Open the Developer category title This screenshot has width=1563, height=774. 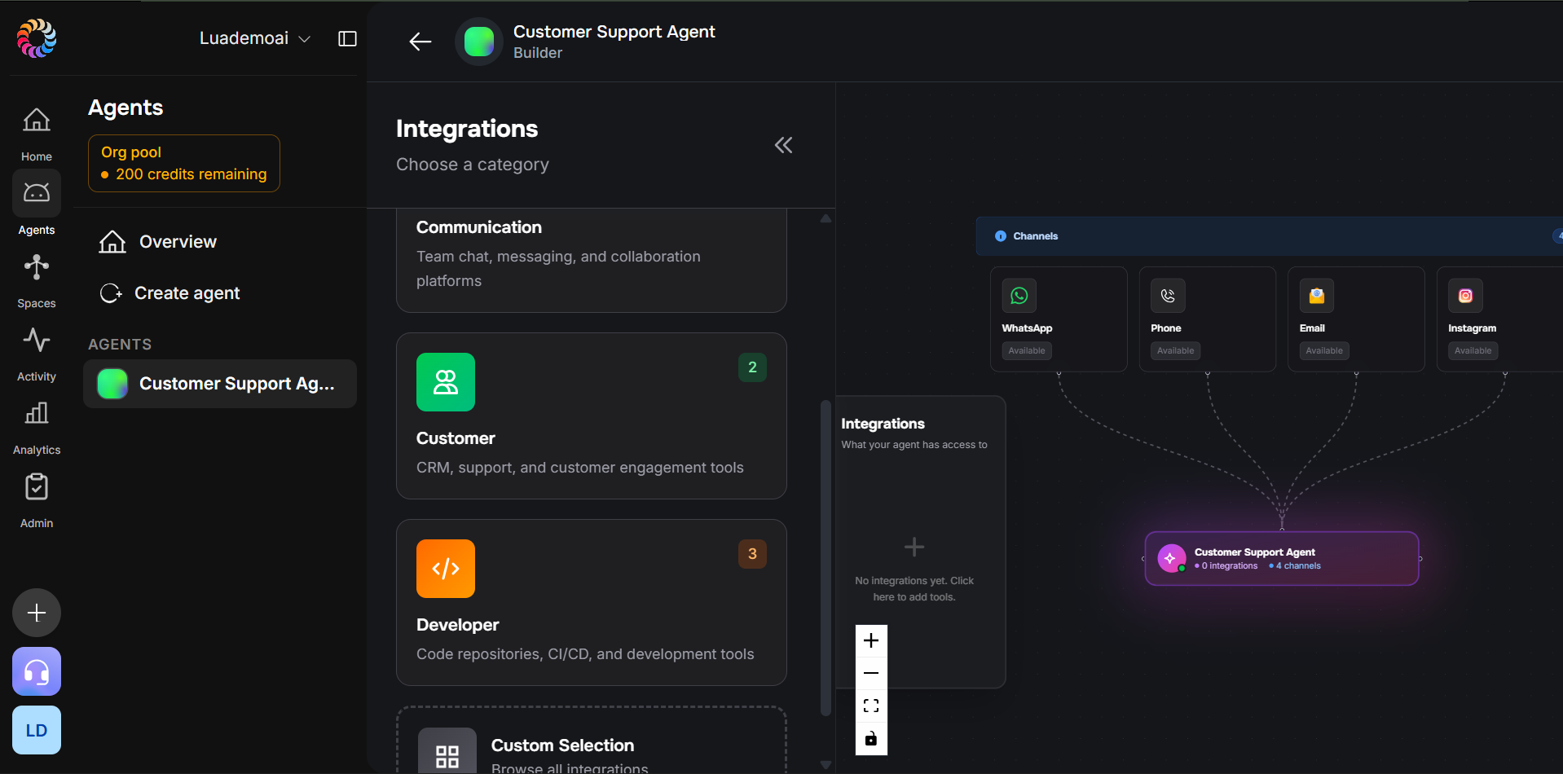457,625
